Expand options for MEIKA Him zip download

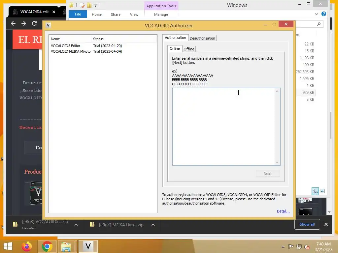[153, 225]
